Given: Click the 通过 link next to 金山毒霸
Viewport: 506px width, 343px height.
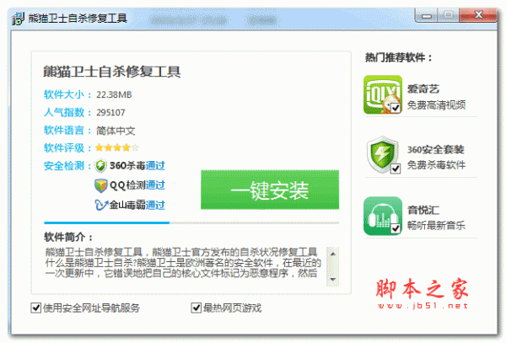Looking at the screenshot, I should (x=155, y=205).
